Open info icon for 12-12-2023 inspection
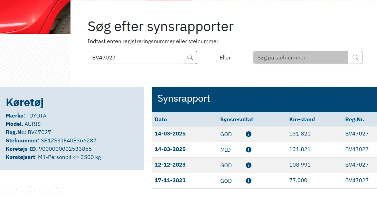The height and width of the screenshot is (197, 377). 248,165
